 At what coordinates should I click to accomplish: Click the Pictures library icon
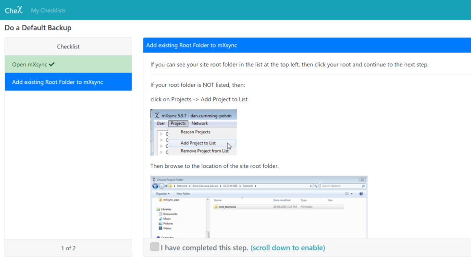[161, 223]
